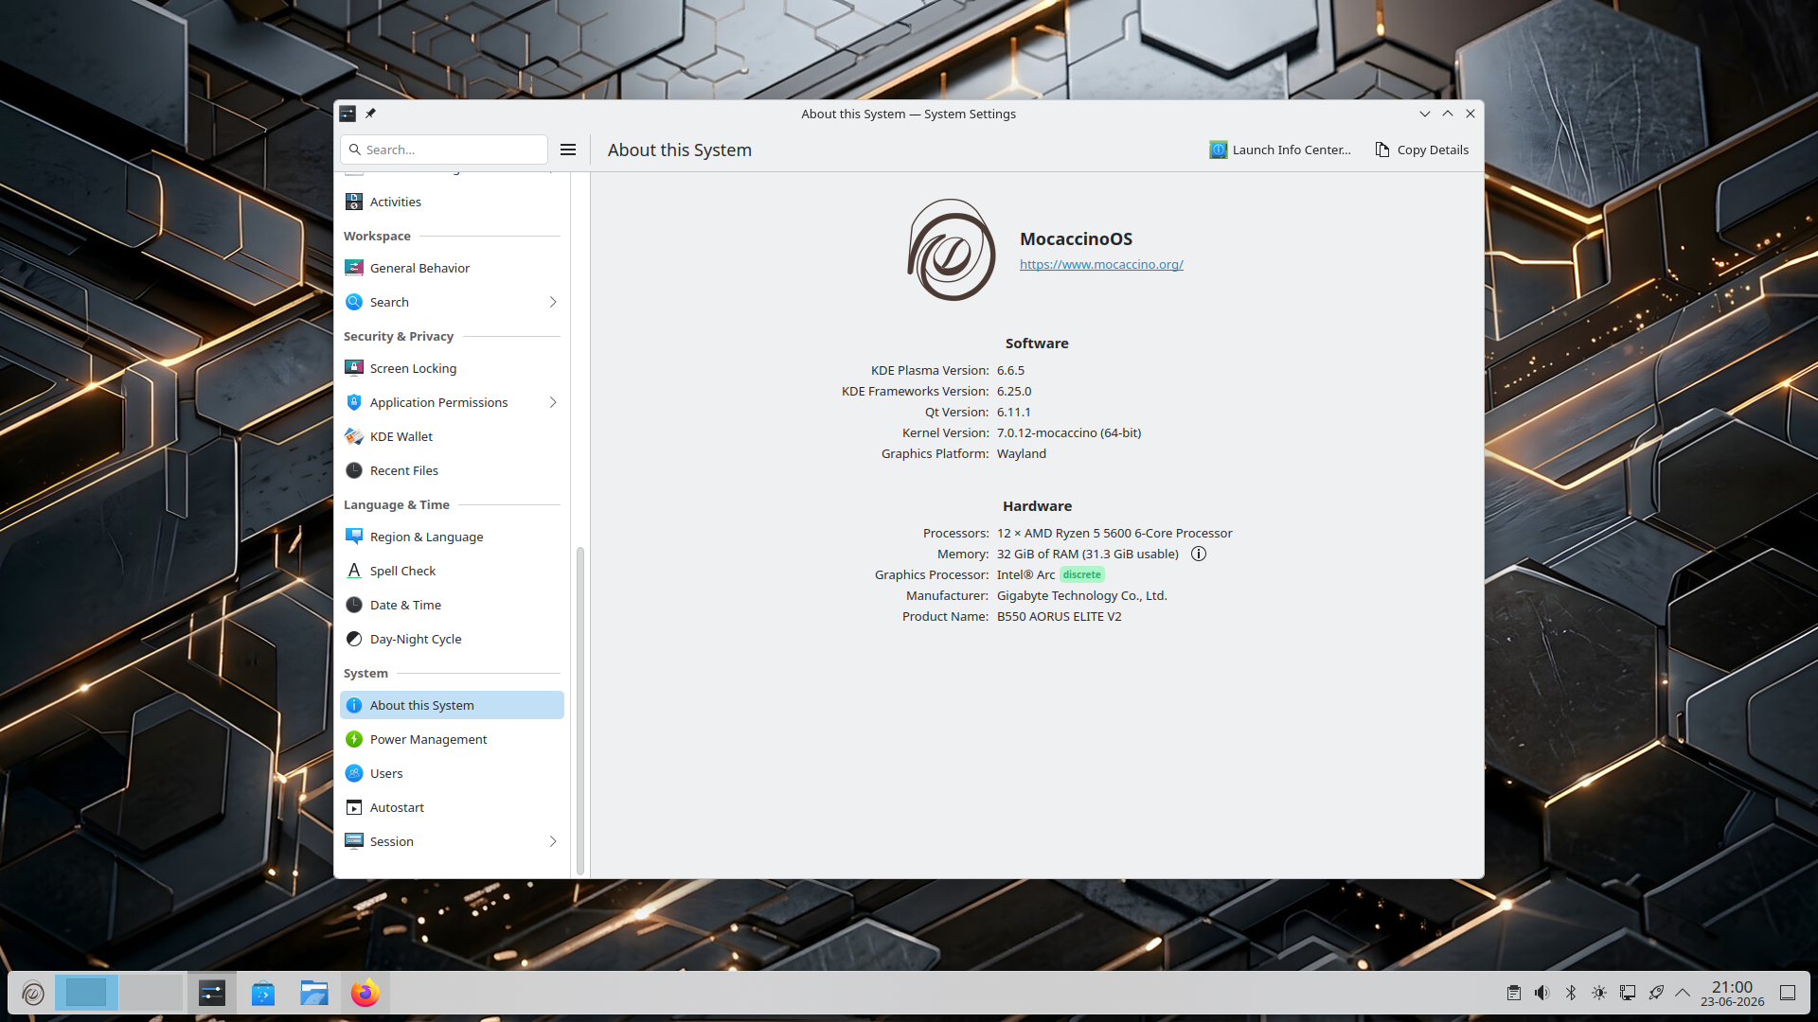This screenshot has height=1022, width=1818.
Task: Click the Memory value 32 GiB of RAM
Action: tap(1088, 554)
